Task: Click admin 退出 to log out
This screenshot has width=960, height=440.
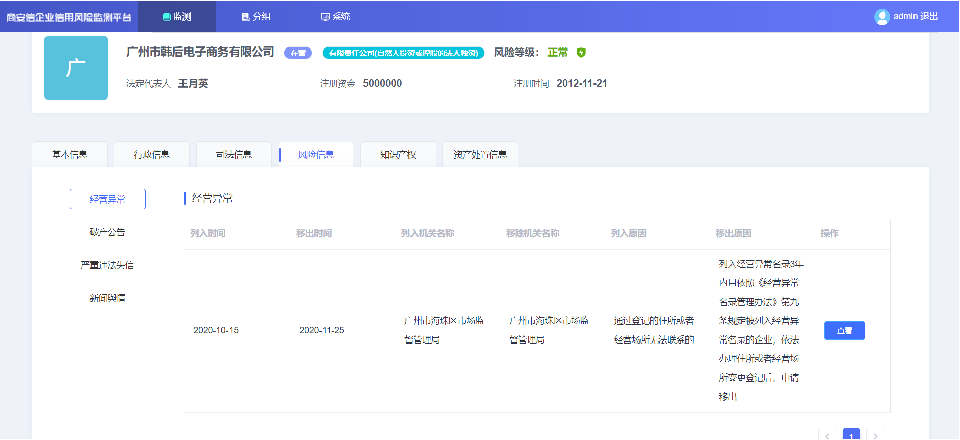Action: pos(916,16)
